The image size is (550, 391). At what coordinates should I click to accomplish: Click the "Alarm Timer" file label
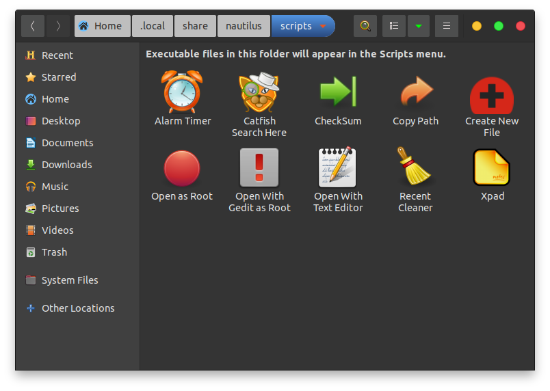(183, 121)
